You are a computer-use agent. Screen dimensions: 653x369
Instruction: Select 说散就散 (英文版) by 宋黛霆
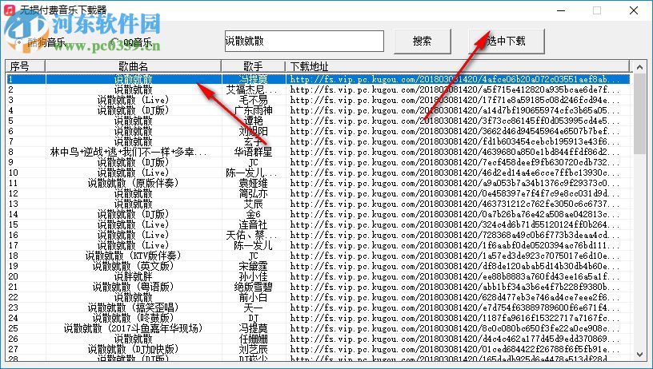tap(318, 266)
